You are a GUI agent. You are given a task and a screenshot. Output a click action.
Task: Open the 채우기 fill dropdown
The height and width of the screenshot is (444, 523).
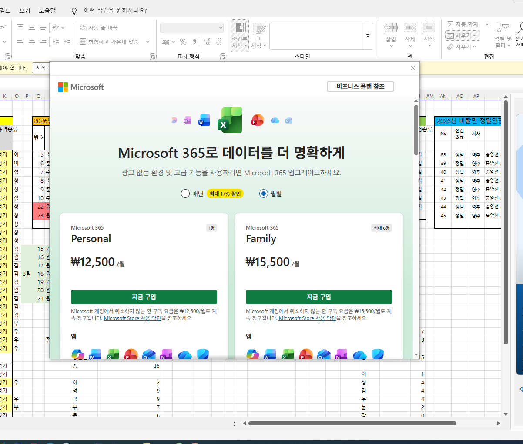tap(463, 36)
